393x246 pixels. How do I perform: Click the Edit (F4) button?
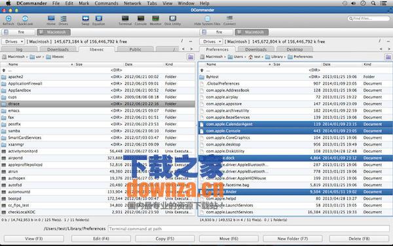[x=101, y=239]
